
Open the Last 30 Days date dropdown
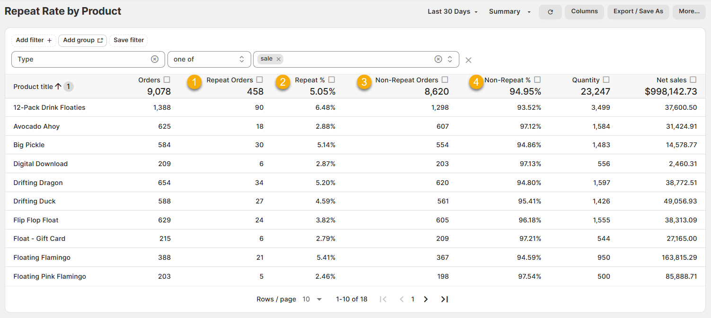tap(453, 12)
